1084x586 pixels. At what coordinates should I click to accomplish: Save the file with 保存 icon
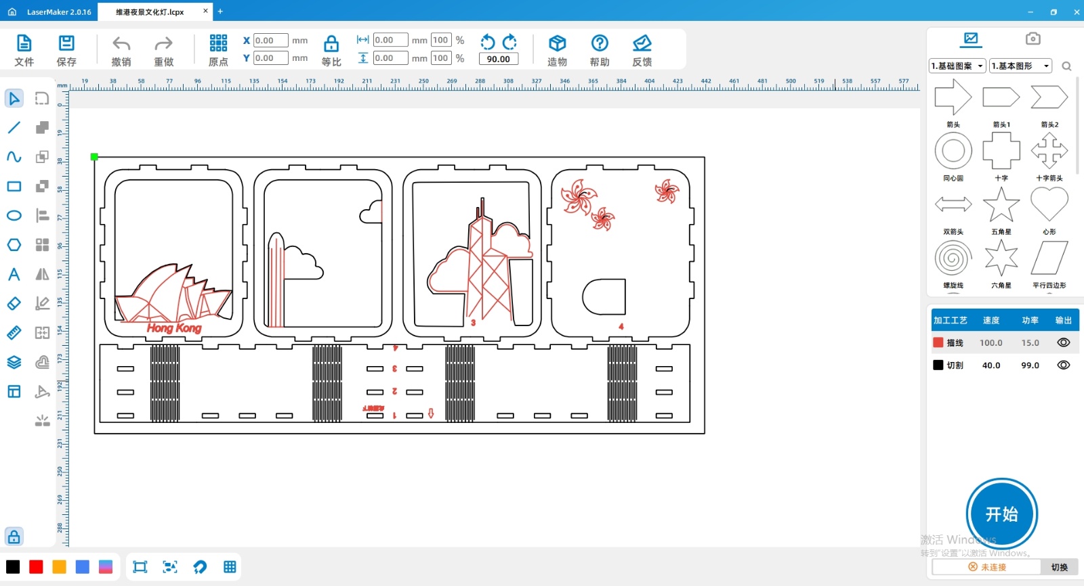click(66, 44)
